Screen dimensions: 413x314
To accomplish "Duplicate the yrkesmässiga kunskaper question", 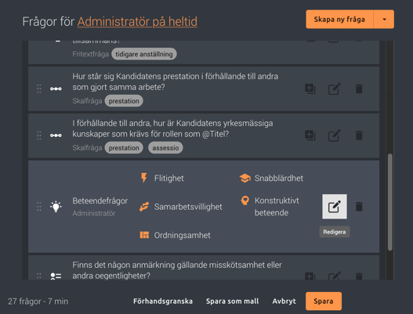I will point(310,135).
